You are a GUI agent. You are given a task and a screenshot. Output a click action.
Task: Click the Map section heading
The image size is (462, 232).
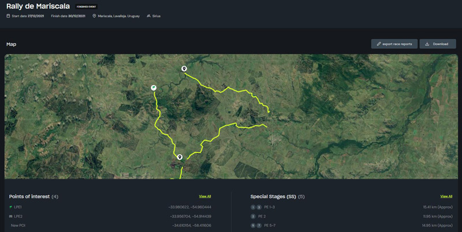(11, 44)
